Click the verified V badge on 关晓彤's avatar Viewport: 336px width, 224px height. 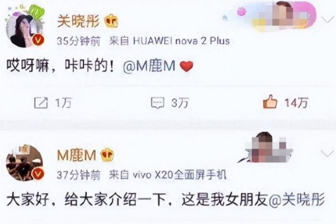(38, 40)
